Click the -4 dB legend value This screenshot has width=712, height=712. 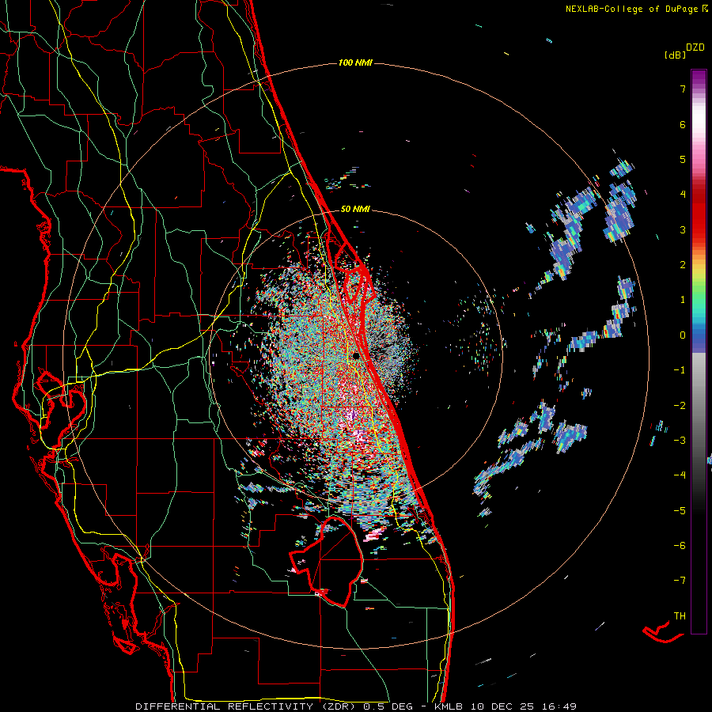(x=680, y=475)
